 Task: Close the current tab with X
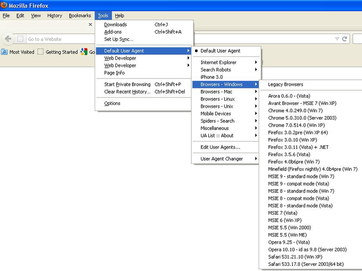point(90,24)
